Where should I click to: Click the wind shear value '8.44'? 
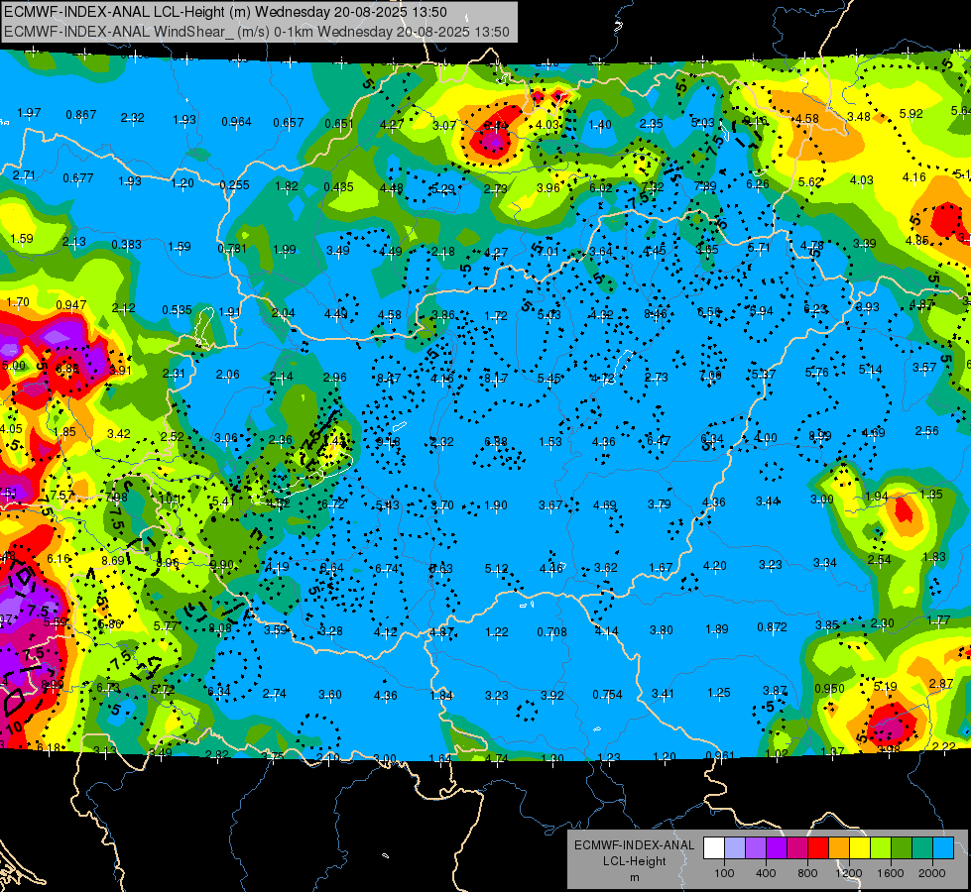click(x=496, y=126)
